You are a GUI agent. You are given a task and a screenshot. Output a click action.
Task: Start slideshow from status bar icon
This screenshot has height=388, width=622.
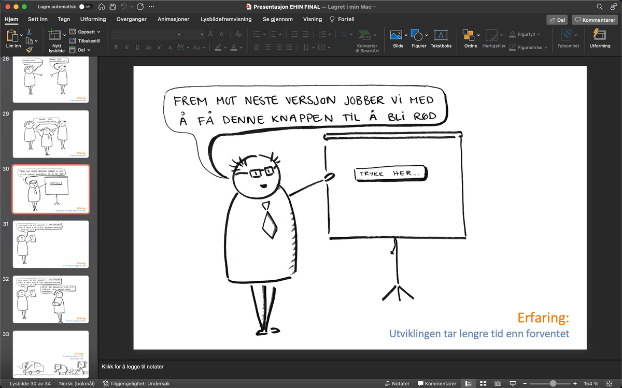[513, 383]
